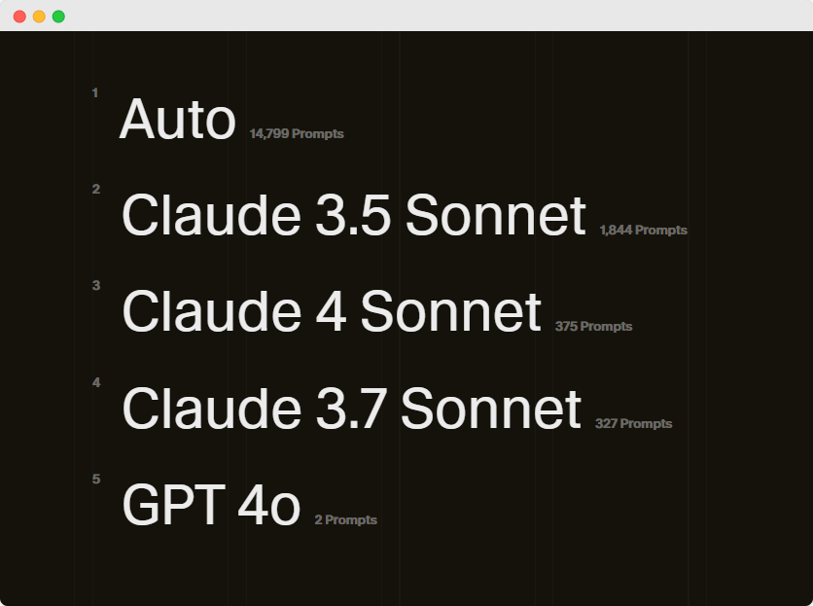Viewport: 813px width, 606px height.
Task: Select the Auto model entry
Action: coord(178,121)
